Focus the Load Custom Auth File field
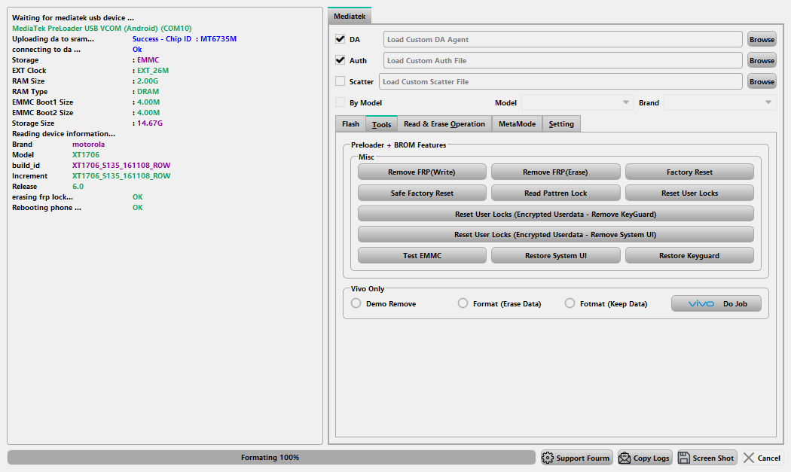The height and width of the screenshot is (472, 791). click(563, 60)
